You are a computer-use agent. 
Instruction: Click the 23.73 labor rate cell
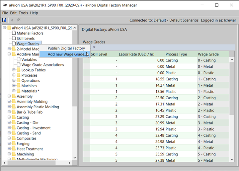pyautogui.click(x=141, y=148)
